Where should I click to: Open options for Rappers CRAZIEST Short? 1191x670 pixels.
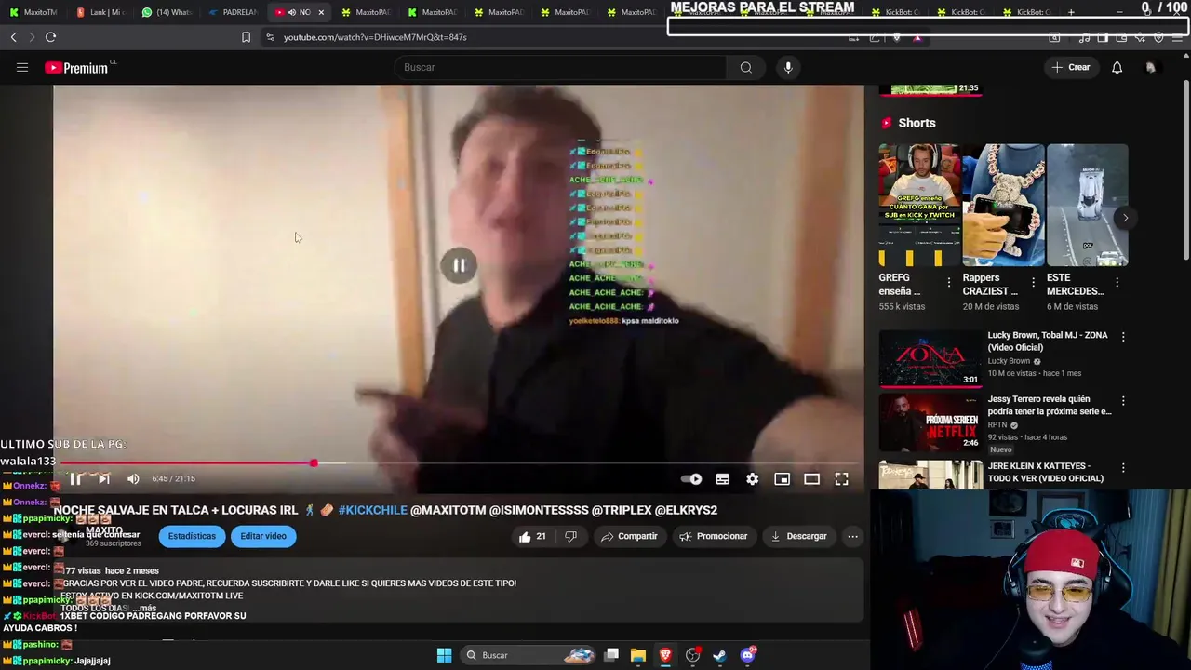pyautogui.click(x=1033, y=282)
